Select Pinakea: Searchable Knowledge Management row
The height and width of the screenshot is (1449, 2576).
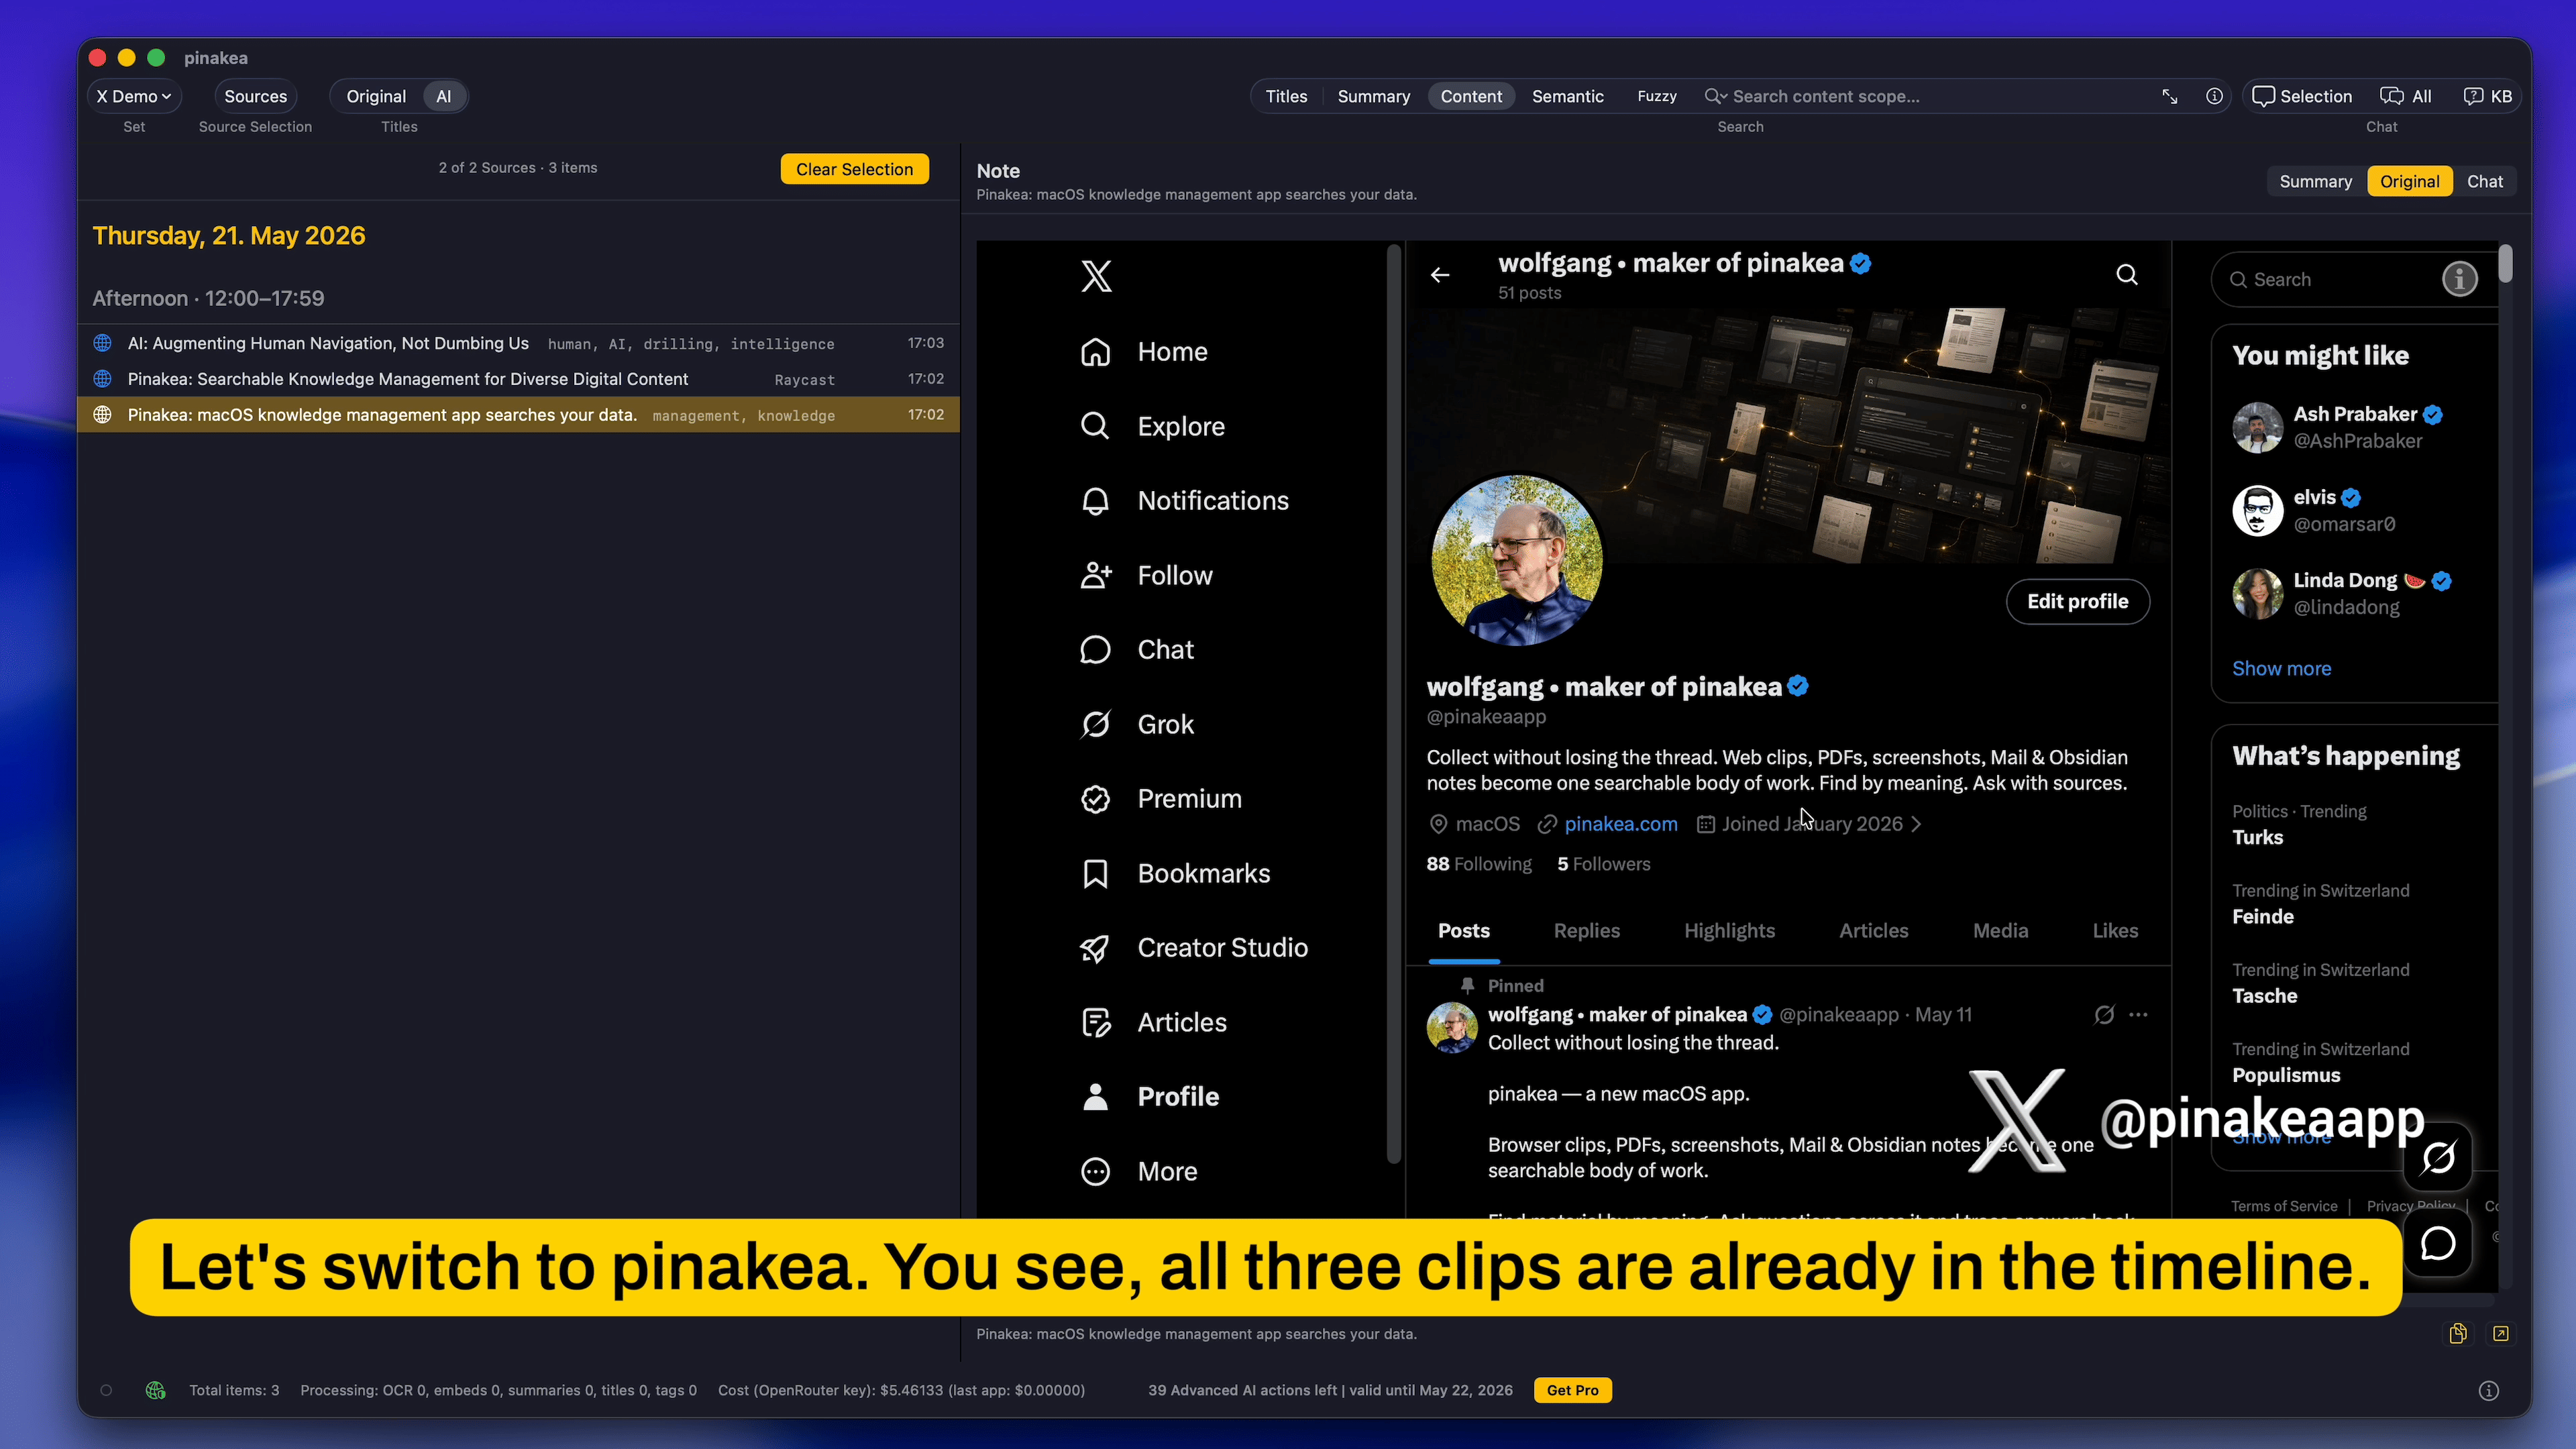coord(518,379)
